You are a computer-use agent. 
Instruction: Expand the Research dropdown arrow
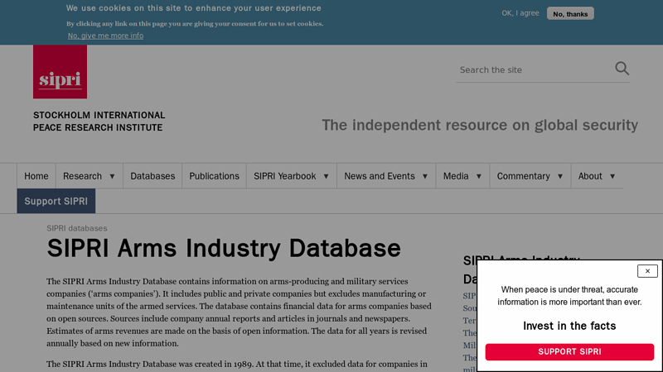pos(112,176)
